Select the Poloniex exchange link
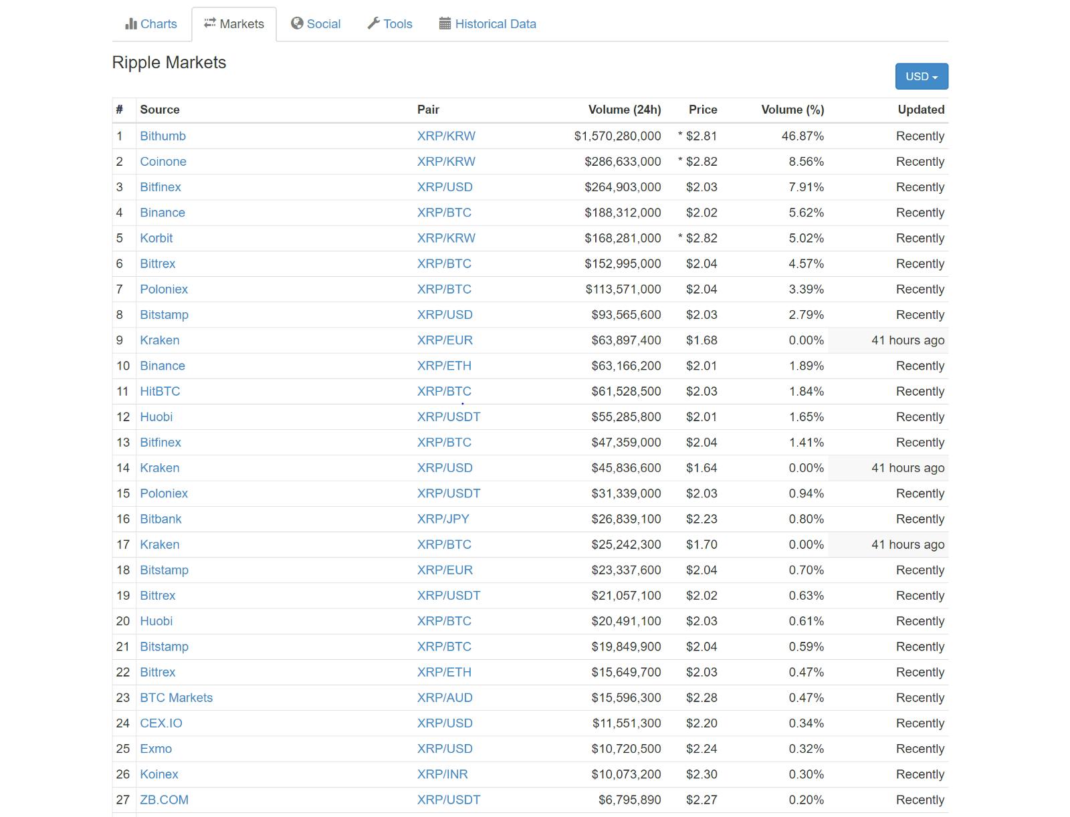This screenshot has width=1070, height=817. click(x=164, y=289)
